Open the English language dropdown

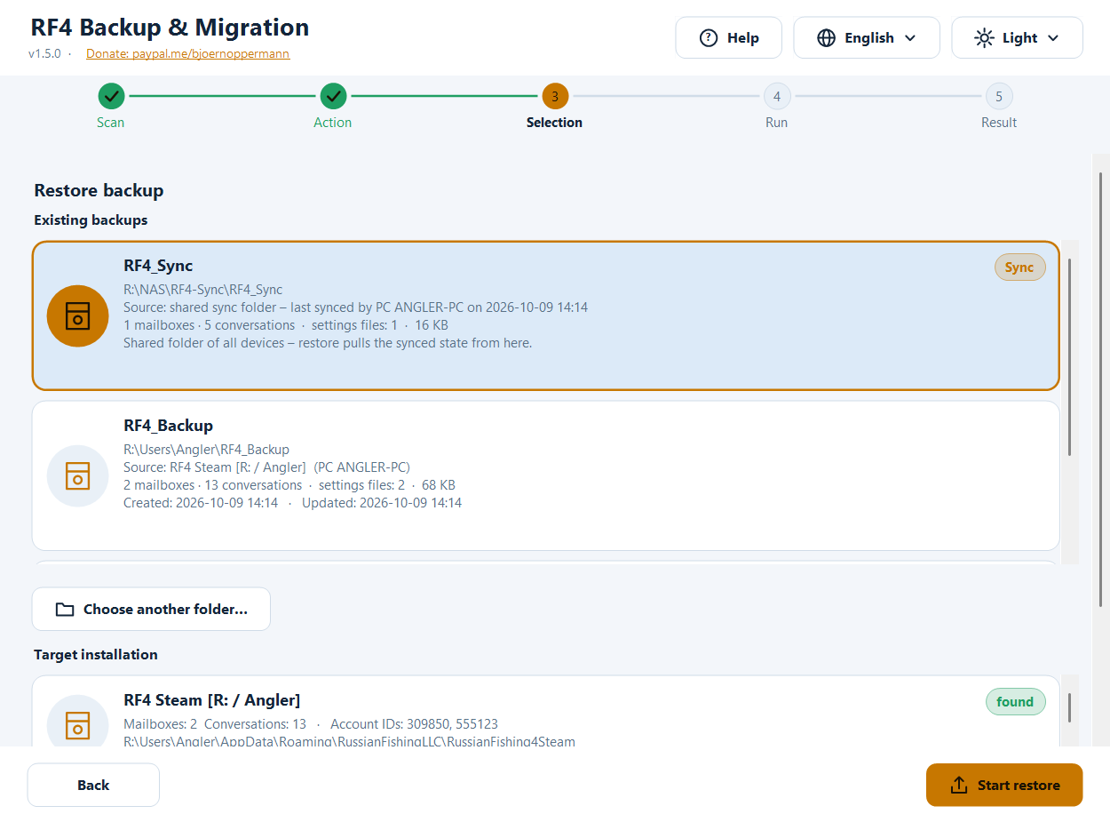(867, 38)
